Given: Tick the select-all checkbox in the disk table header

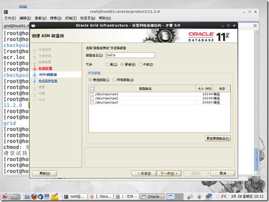Looking at the screenshot, I should (x=92, y=89).
